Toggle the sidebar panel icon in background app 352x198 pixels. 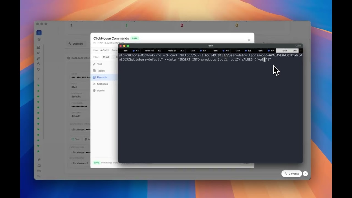tap(39, 40)
